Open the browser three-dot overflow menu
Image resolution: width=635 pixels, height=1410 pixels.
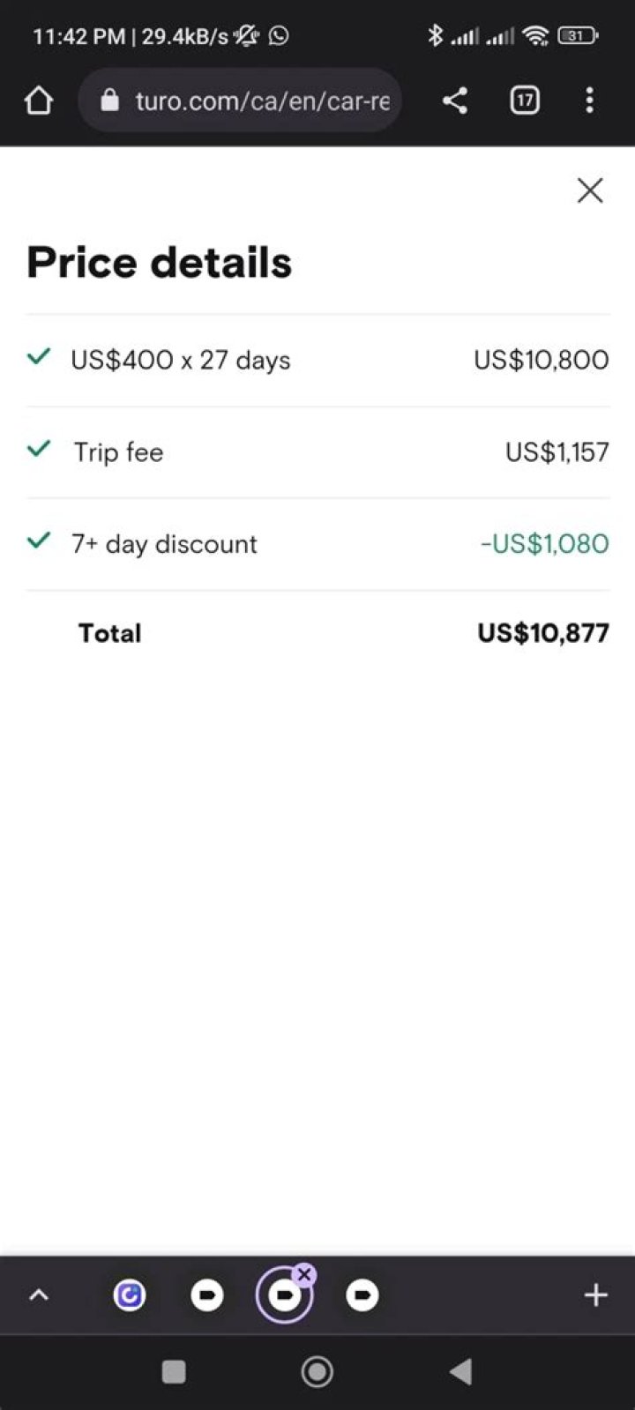[x=589, y=101]
